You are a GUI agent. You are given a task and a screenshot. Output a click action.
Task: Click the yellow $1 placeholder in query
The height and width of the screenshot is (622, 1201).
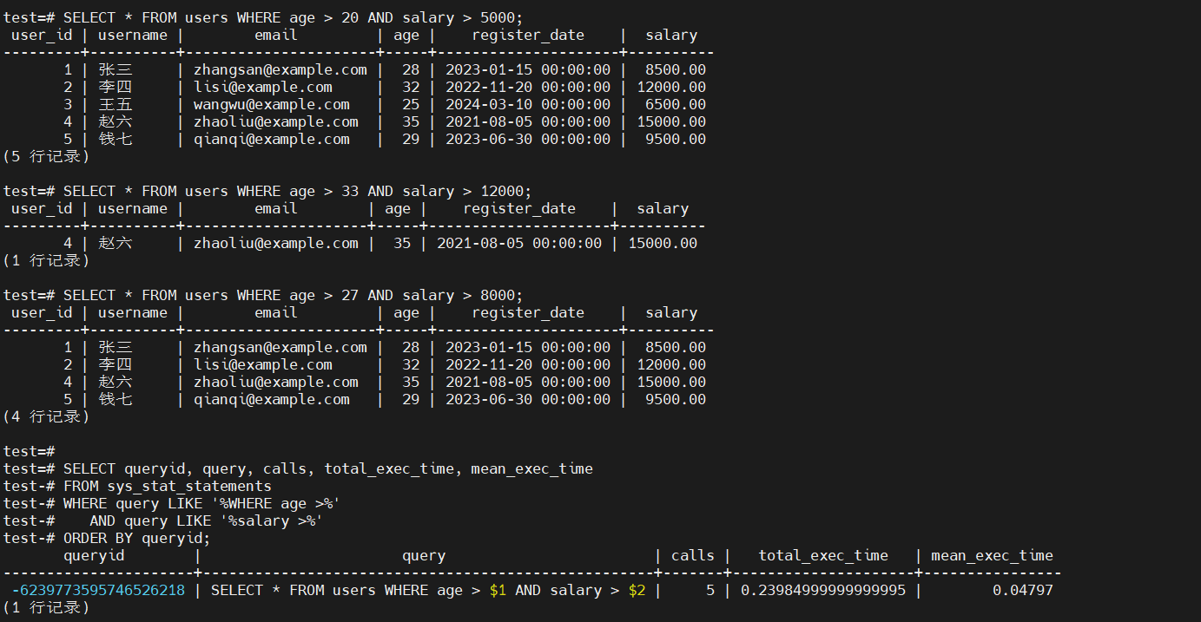click(x=498, y=590)
